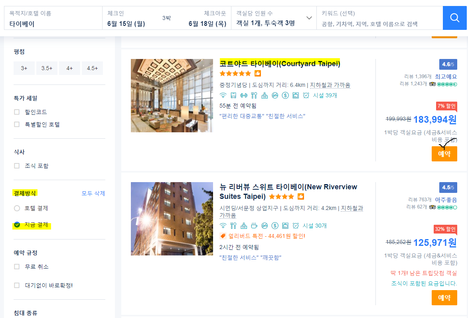
Task: Open New Riverview Suites Taipei hotel title
Action: [x=288, y=192]
